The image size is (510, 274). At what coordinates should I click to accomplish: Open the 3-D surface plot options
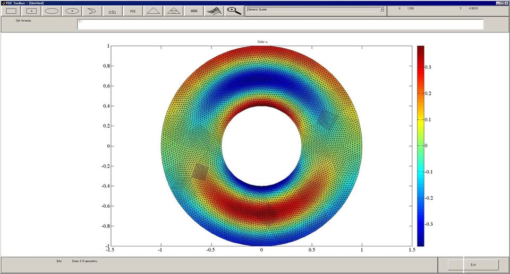[214, 11]
